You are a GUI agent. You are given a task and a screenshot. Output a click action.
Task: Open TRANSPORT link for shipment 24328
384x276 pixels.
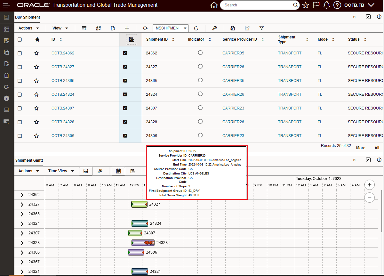(x=290, y=122)
